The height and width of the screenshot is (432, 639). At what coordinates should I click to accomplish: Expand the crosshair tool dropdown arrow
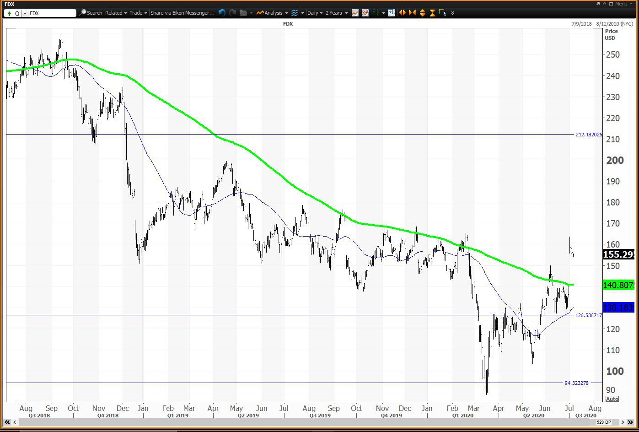point(383,13)
